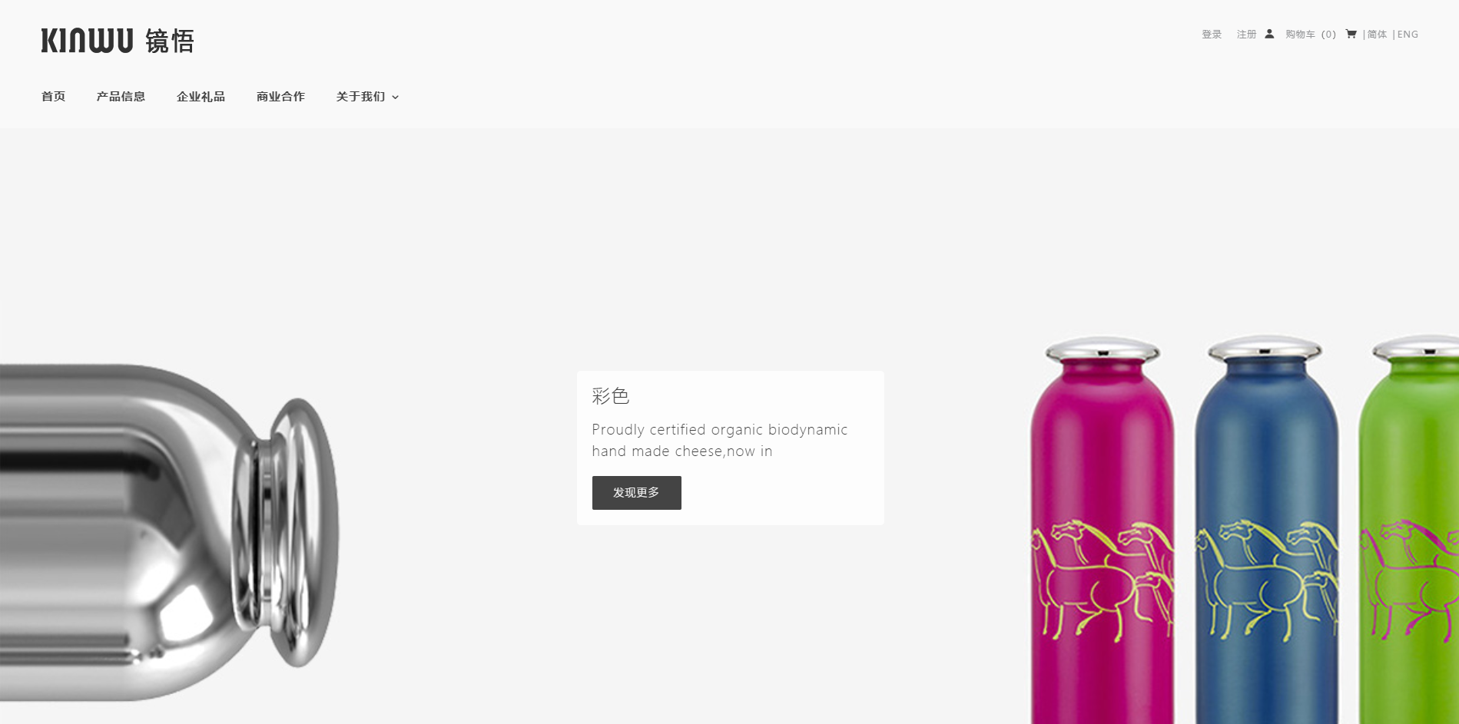Open the 商业合作 page
The width and height of the screenshot is (1459, 724).
tap(280, 97)
